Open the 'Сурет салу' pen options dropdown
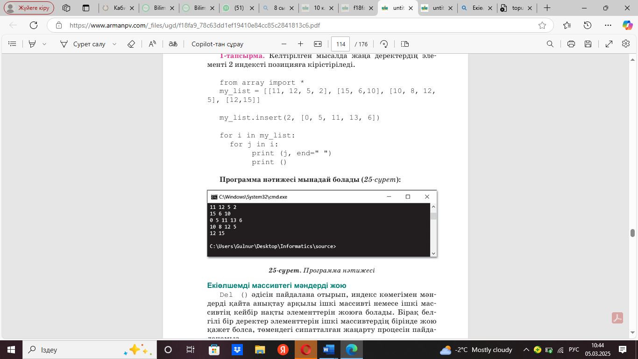Viewport: 638px width, 359px height. tap(114, 44)
